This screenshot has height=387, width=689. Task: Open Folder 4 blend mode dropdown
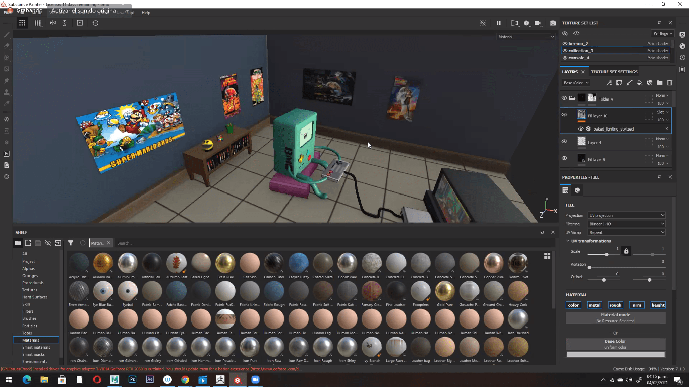[x=663, y=96]
